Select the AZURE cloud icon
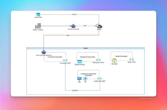Image resolution: width=167 pixels, height=110 pixels. coord(99,26)
